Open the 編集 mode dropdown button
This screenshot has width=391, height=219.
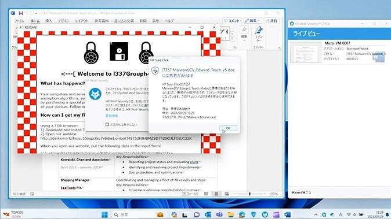[x=252, y=21]
